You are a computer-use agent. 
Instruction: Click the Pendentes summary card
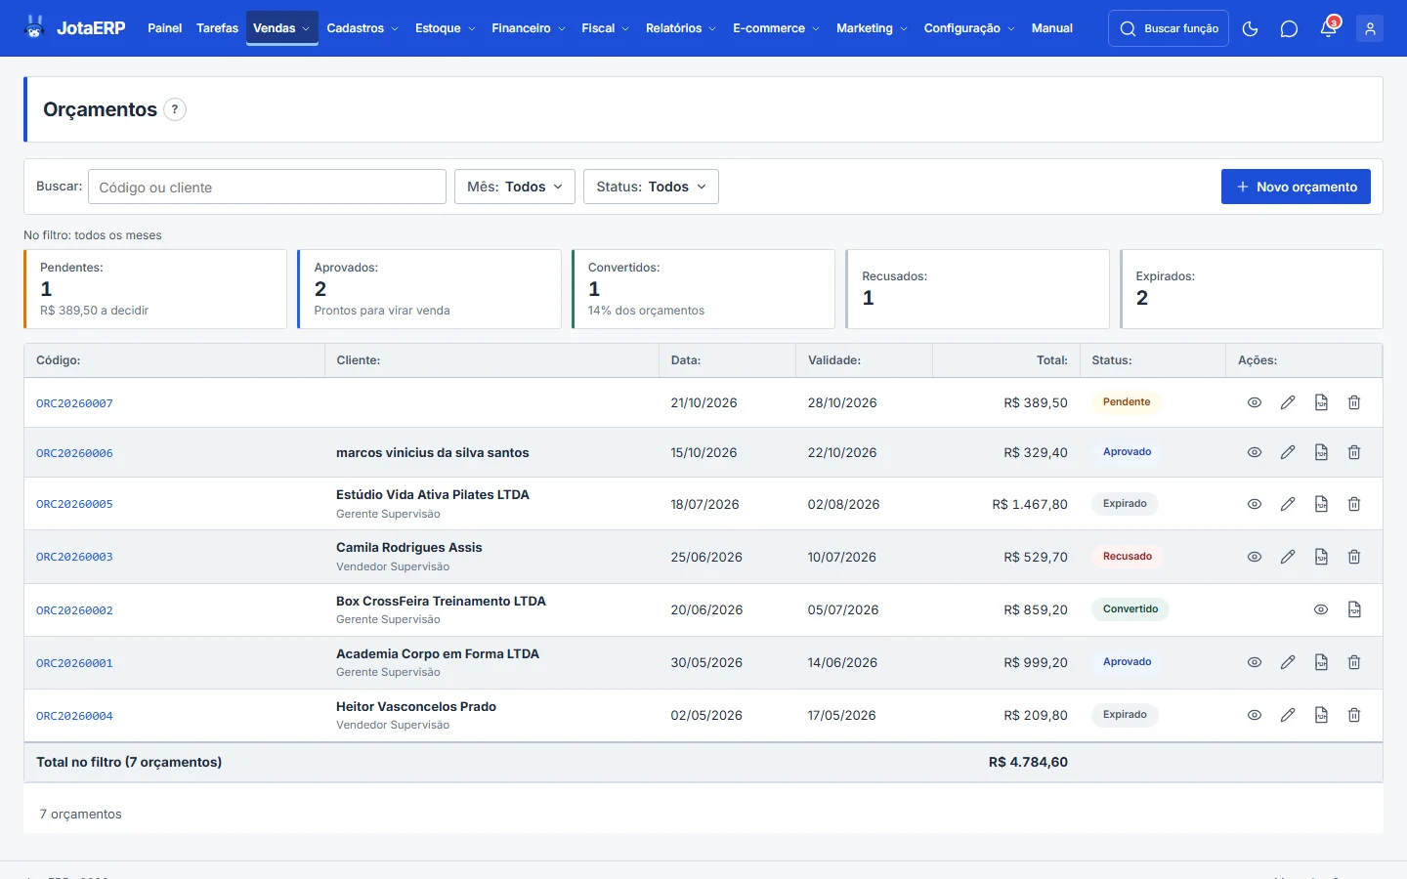(155, 289)
